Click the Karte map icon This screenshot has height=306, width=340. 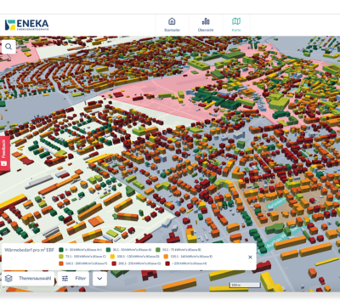tap(236, 21)
